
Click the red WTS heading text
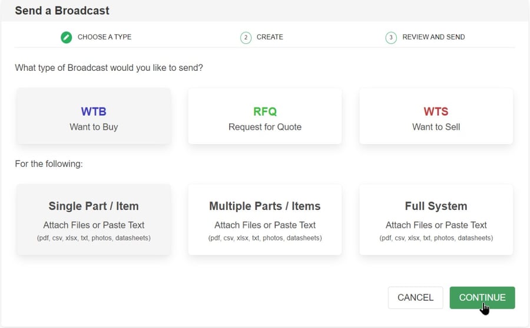436,111
